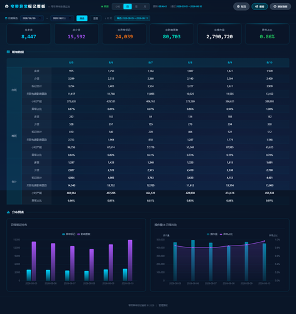Click the table cell showing 497,205
This screenshot has height=314, width=296.
pos(111,193)
